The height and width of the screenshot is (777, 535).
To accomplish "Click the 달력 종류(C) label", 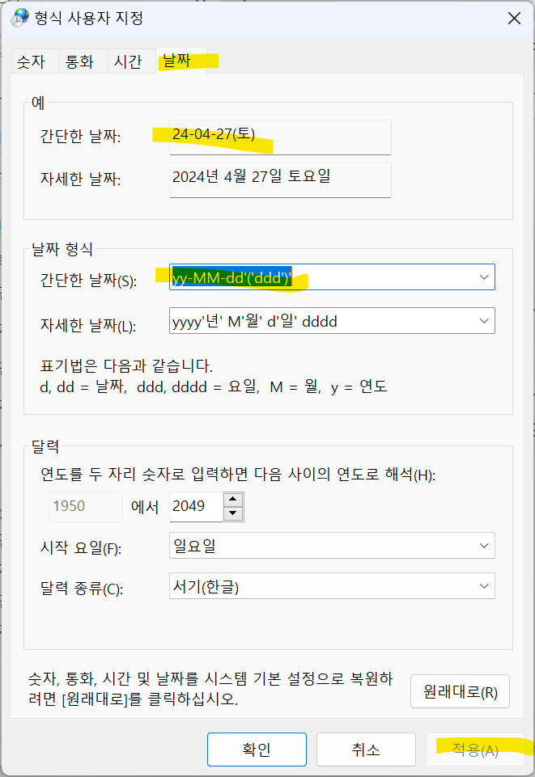I will click(x=82, y=588).
